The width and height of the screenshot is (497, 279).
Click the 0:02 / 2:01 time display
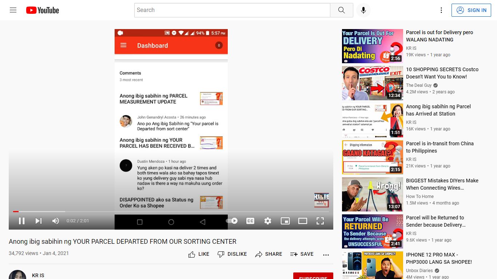pos(77,221)
